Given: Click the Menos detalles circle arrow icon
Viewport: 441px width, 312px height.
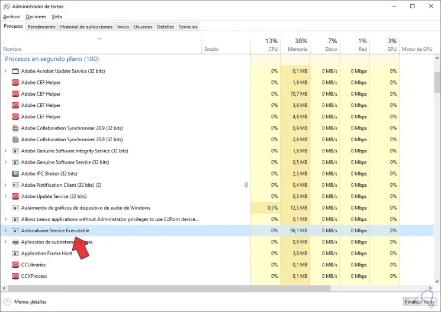Looking at the screenshot, I should click(x=8, y=302).
